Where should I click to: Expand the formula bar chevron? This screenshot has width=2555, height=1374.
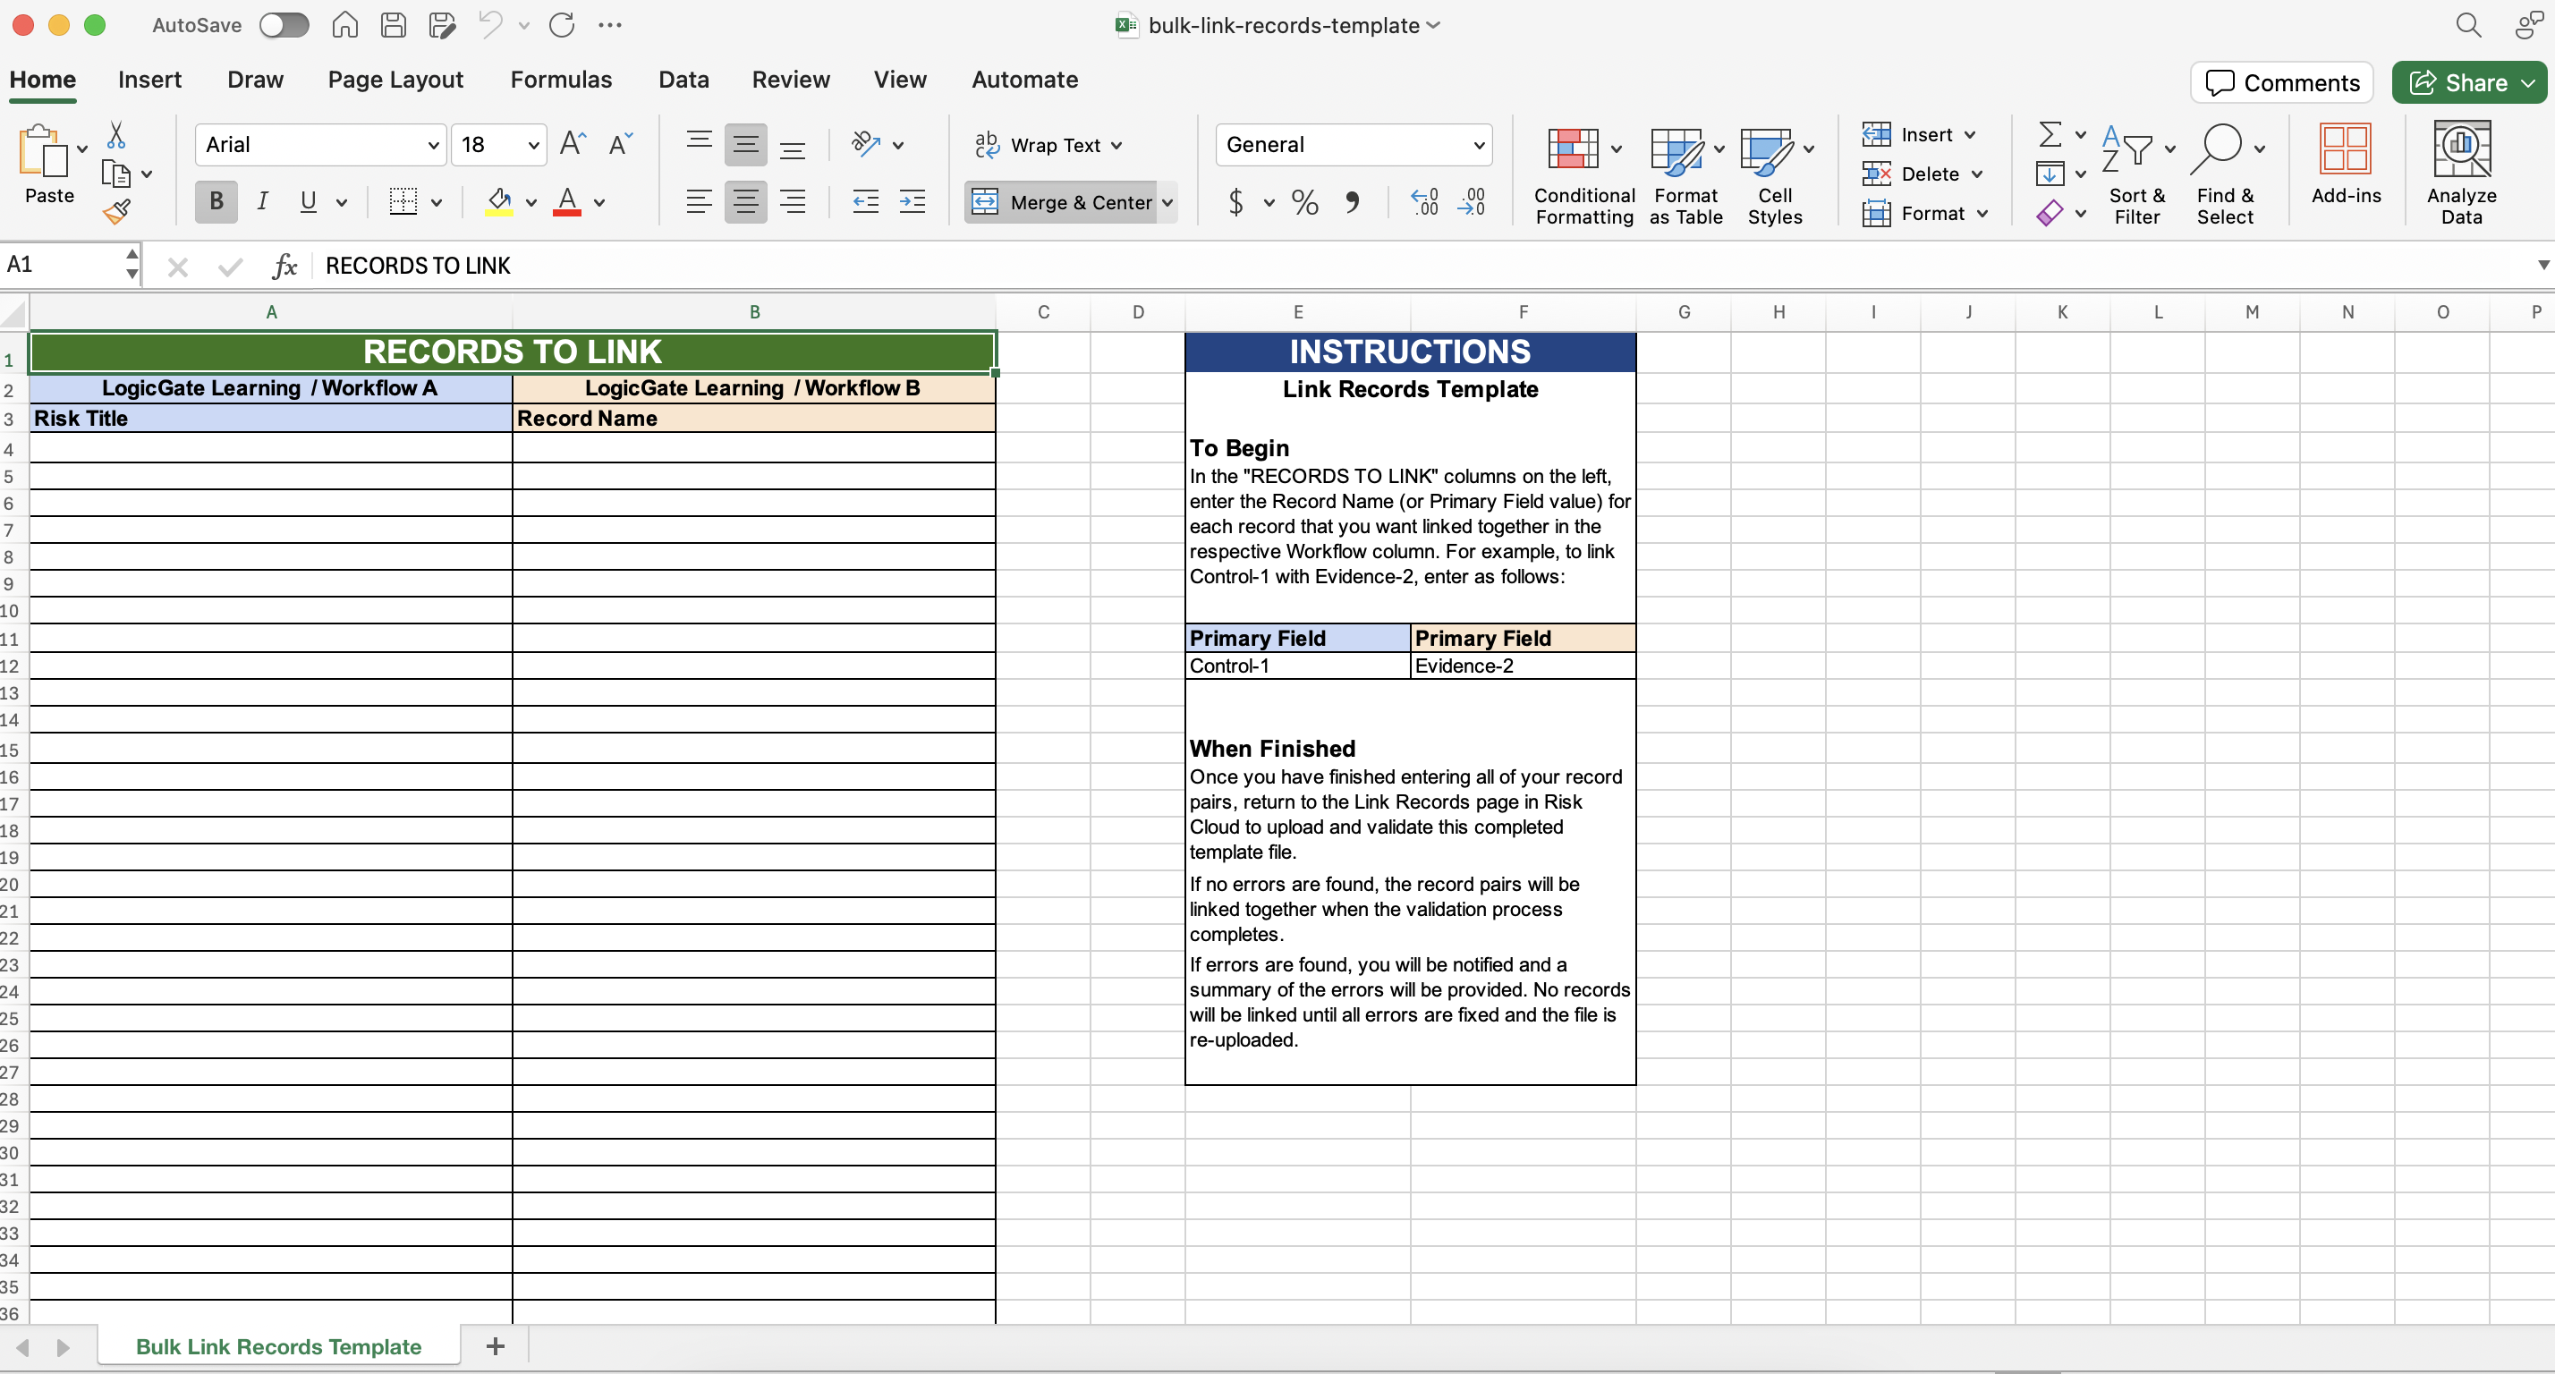click(2542, 265)
